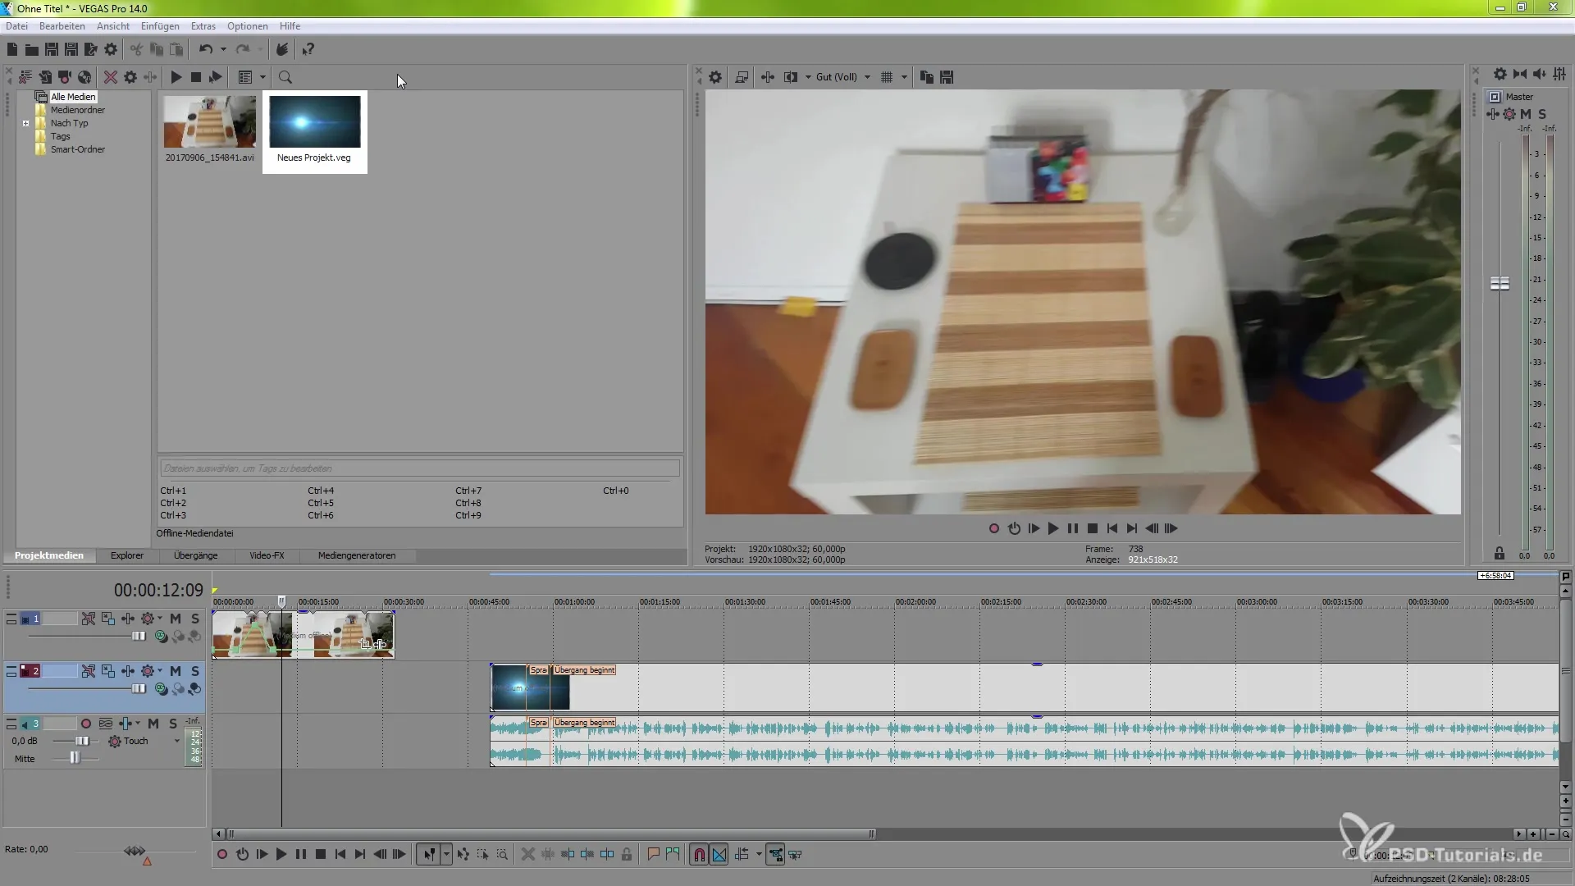
Task: Switch to the Video-FX tab
Action: pyautogui.click(x=267, y=555)
